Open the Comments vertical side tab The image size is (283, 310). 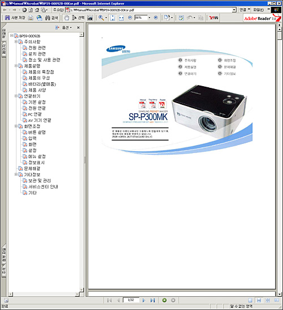(4, 271)
